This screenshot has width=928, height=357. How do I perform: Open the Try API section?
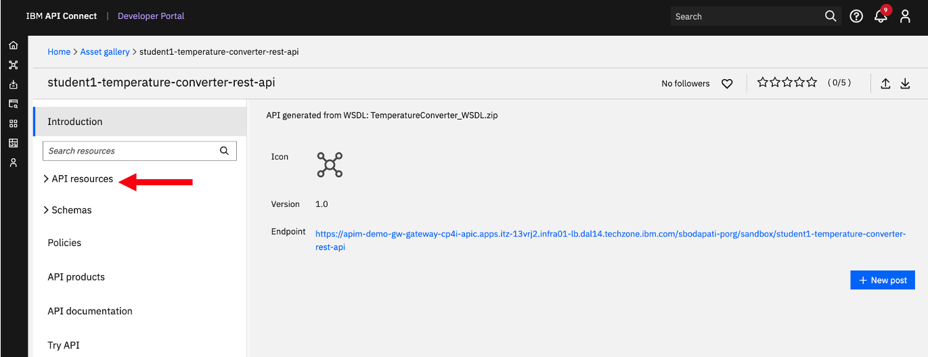(x=64, y=346)
